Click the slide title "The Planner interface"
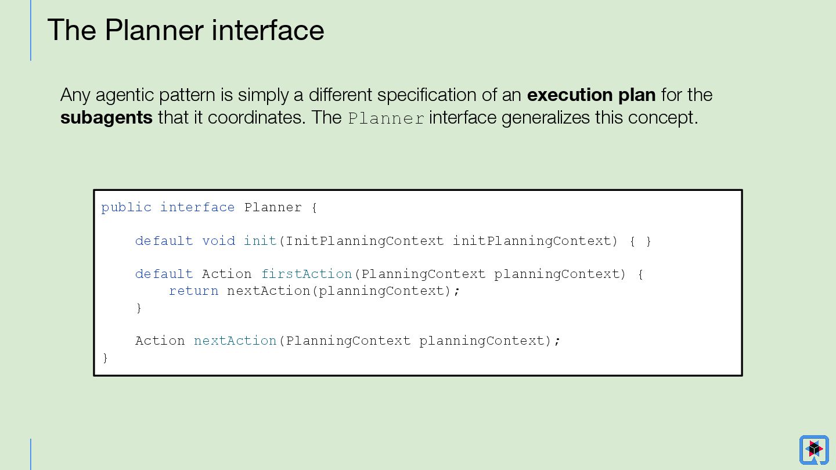 185,30
